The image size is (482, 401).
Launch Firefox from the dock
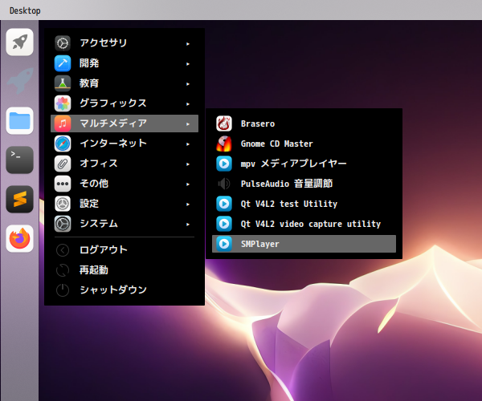pyautogui.click(x=19, y=238)
